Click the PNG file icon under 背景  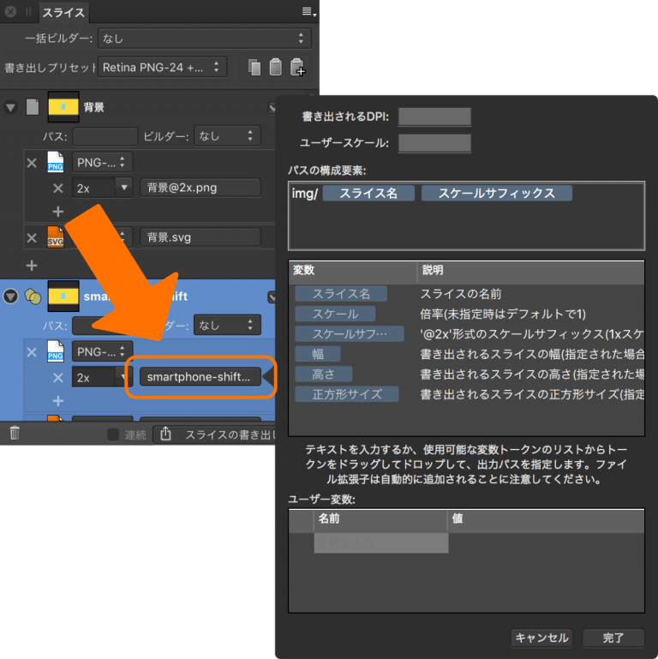pos(56,162)
